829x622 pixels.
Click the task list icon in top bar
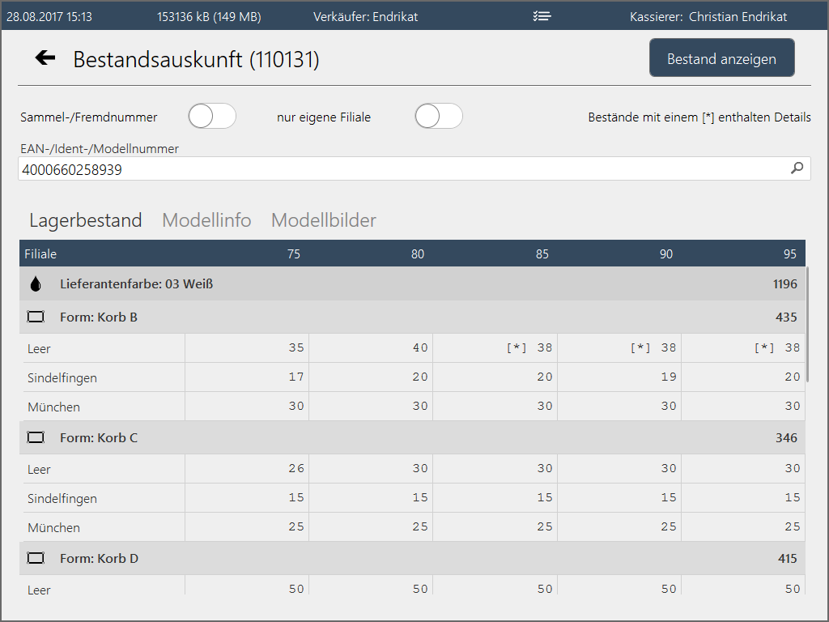[x=542, y=16]
